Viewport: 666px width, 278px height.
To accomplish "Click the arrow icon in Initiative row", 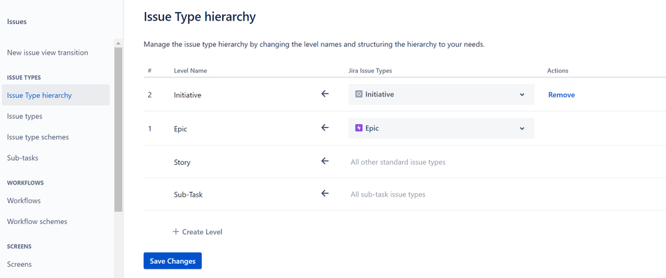I will 325,94.
